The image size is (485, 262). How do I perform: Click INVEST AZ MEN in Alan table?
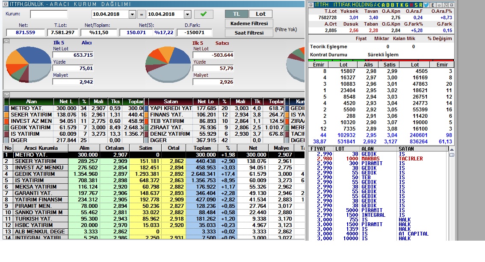click(x=31, y=121)
